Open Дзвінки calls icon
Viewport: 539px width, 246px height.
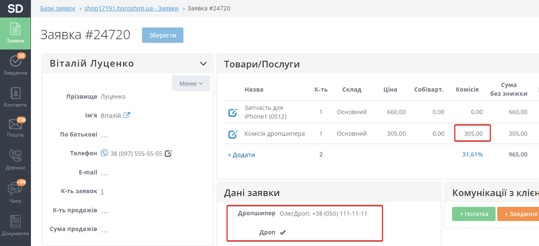pyautogui.click(x=15, y=160)
